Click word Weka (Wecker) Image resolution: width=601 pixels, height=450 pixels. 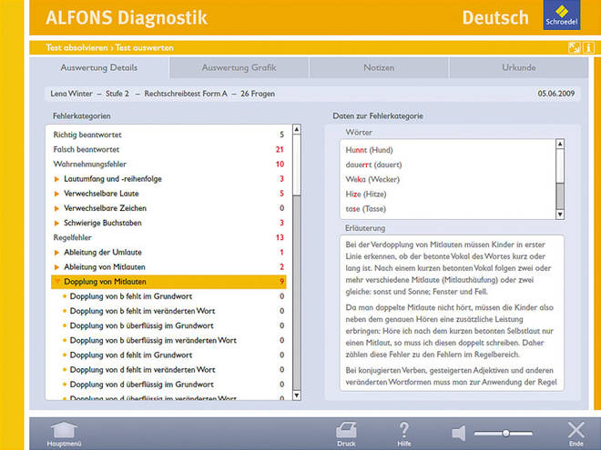(372, 179)
